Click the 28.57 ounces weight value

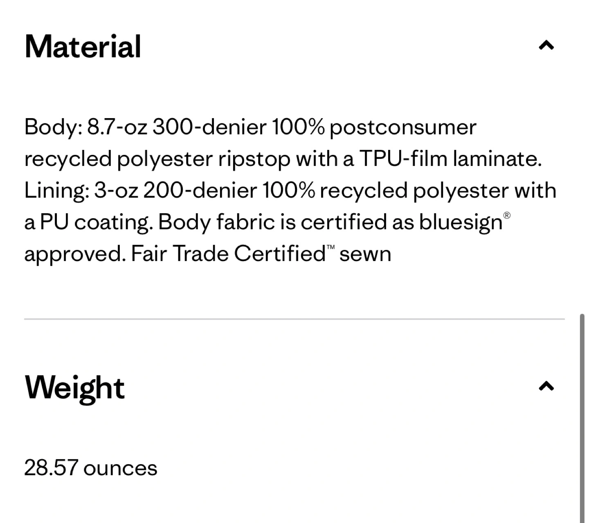coord(90,468)
